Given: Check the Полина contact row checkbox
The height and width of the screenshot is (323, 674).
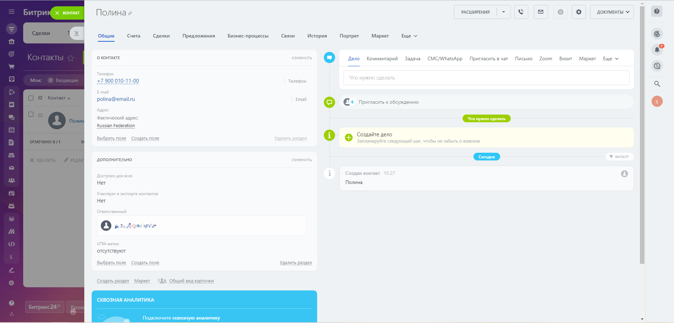Looking at the screenshot, I should [x=31, y=114].
